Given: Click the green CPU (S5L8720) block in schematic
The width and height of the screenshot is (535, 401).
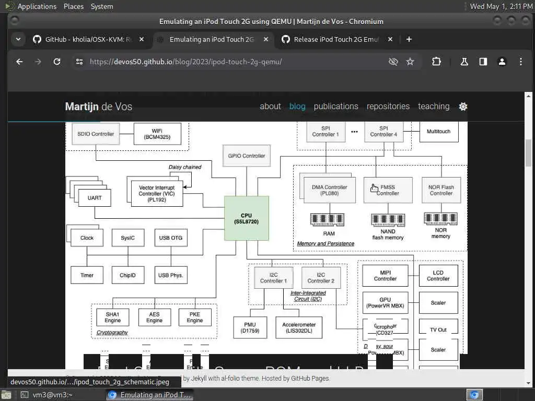Looking at the screenshot, I should tap(247, 218).
